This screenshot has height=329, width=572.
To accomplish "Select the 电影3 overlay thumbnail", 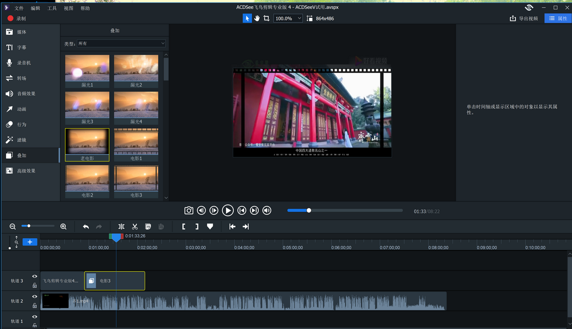I will point(136,181).
